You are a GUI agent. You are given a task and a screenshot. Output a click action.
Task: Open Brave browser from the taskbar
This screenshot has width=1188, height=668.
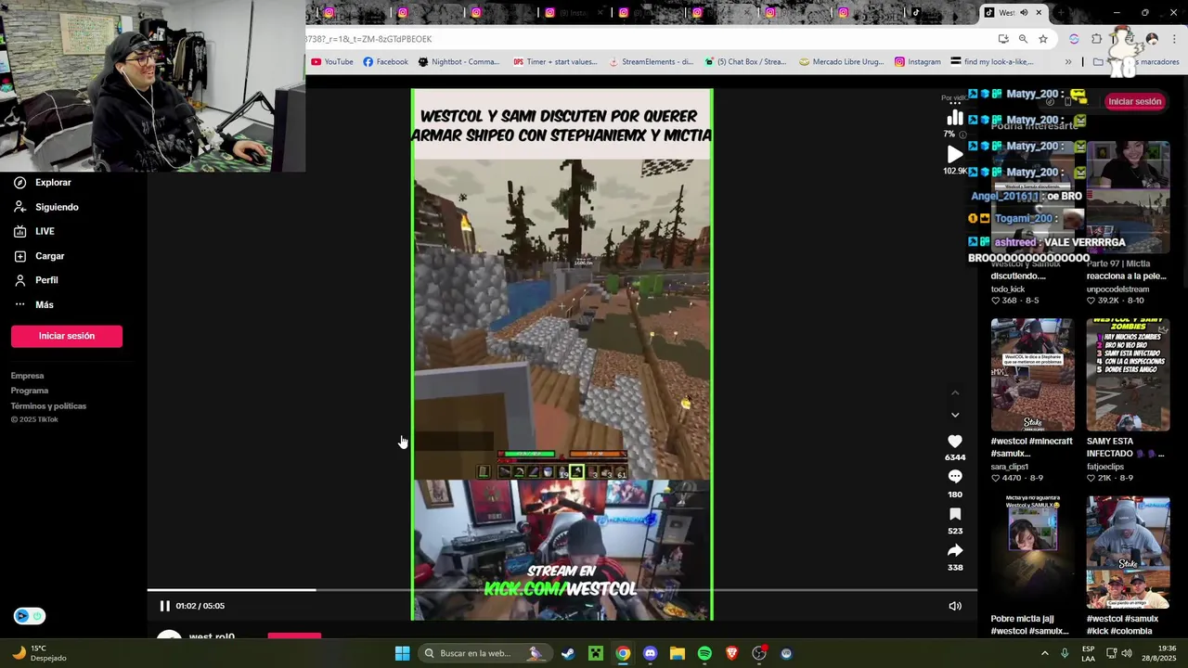point(731,653)
